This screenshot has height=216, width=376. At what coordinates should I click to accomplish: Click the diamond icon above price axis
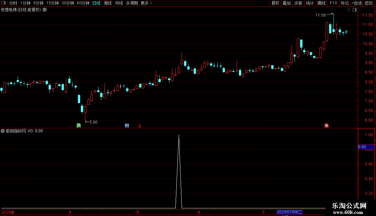tap(349, 10)
